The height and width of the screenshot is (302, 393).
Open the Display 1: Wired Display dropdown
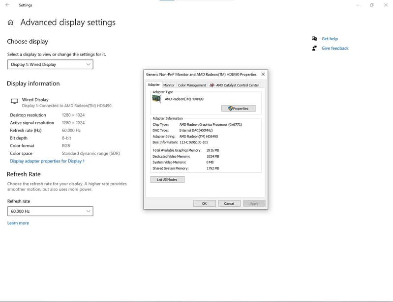click(x=50, y=64)
